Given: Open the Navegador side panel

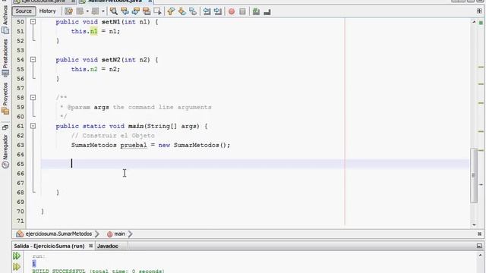Looking at the screenshot, I should (x=5, y=152).
